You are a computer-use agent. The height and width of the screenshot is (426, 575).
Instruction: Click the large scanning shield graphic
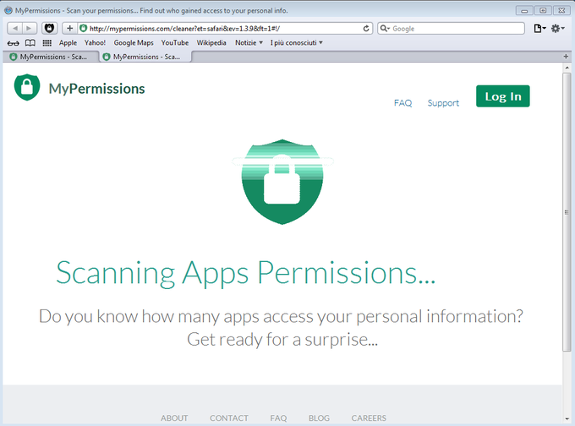pos(282,182)
